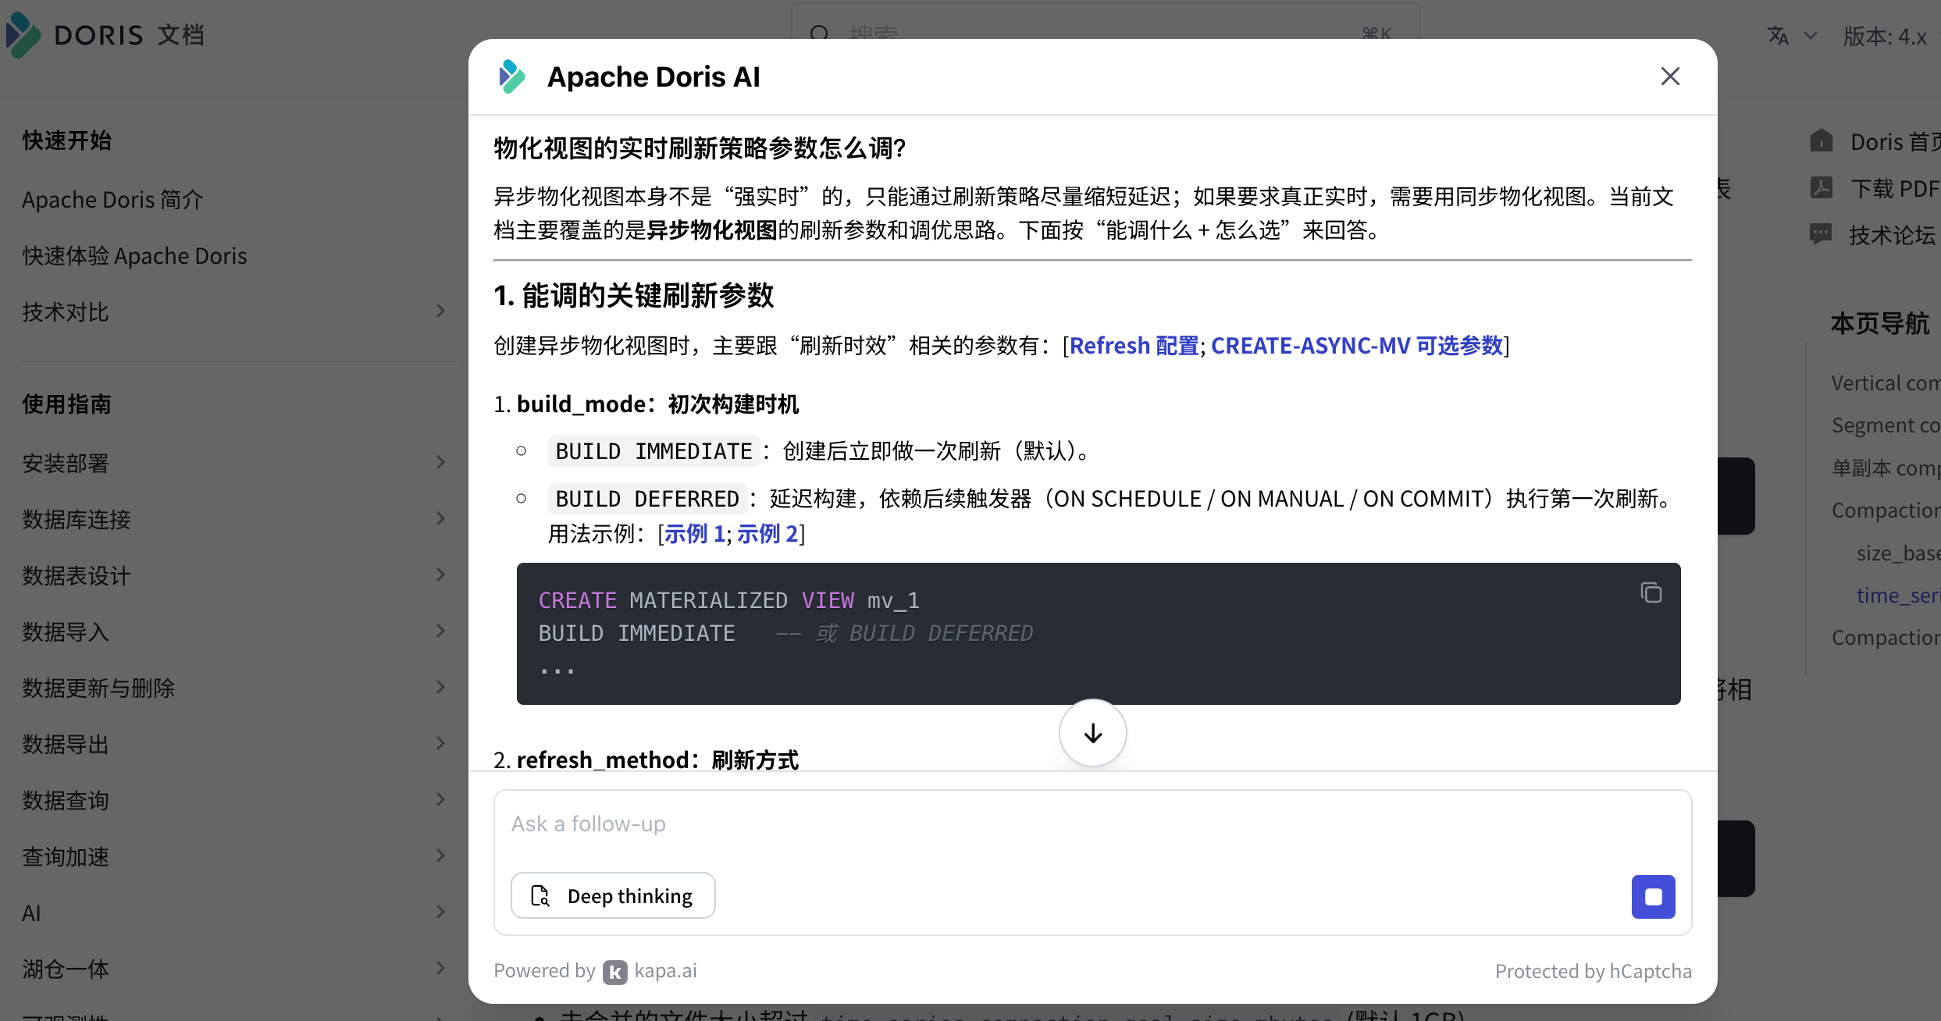Stop the AI response generation

[x=1653, y=896]
